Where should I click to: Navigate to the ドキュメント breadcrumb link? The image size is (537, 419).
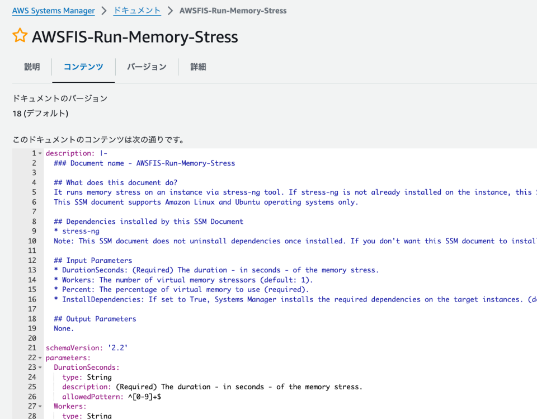tap(137, 10)
